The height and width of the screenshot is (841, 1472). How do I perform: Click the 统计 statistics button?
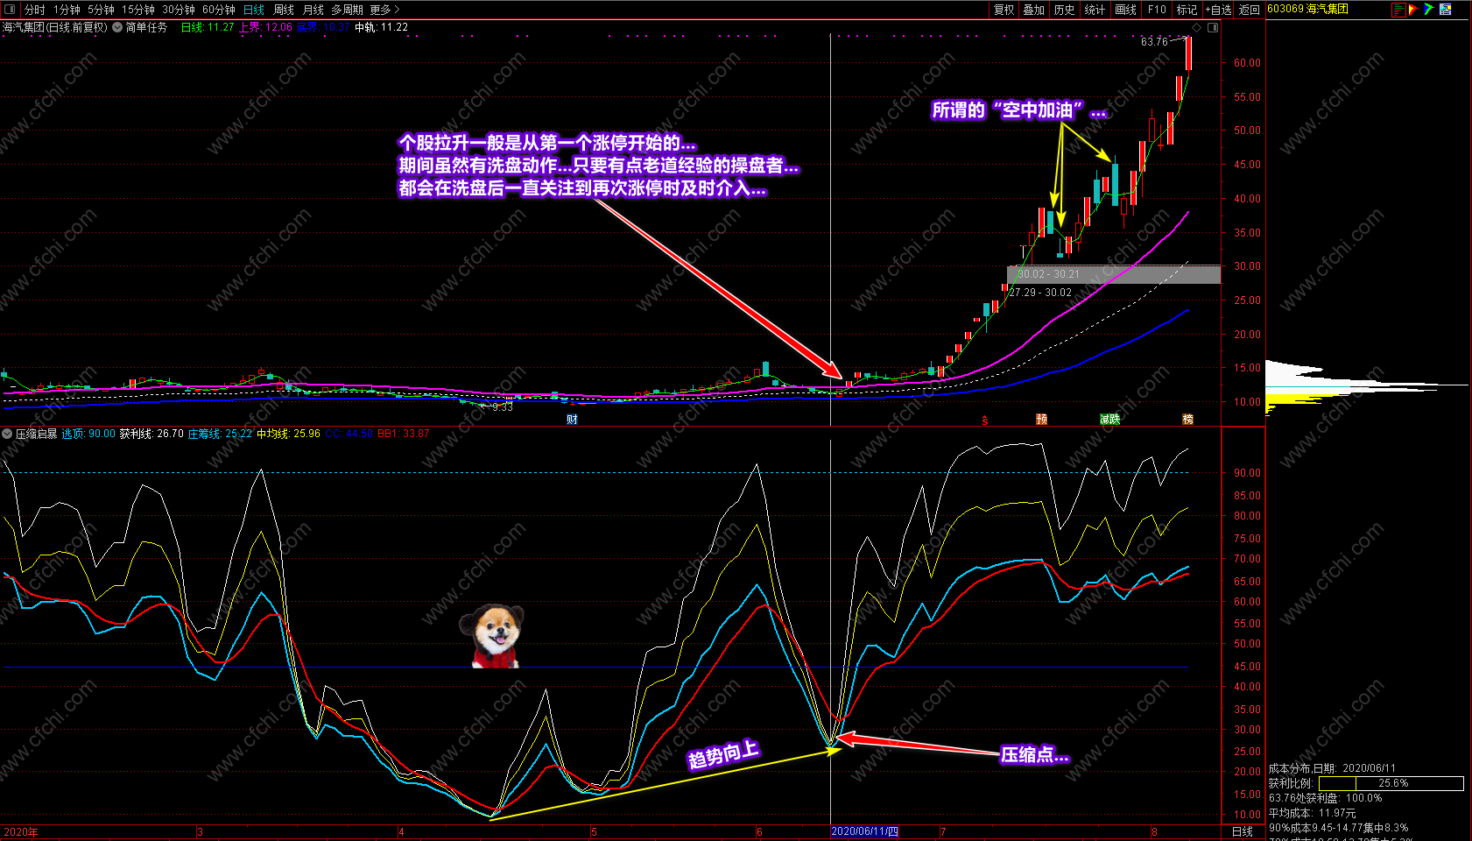[x=1095, y=10]
